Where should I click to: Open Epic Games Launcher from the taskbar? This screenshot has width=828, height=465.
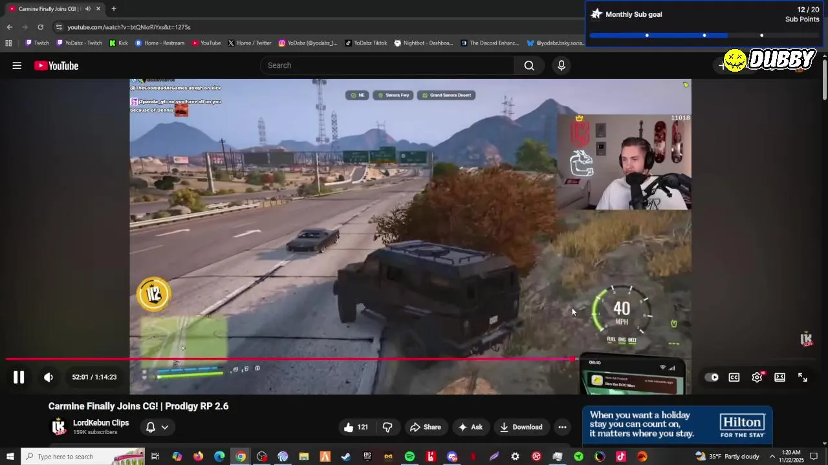[367, 457]
